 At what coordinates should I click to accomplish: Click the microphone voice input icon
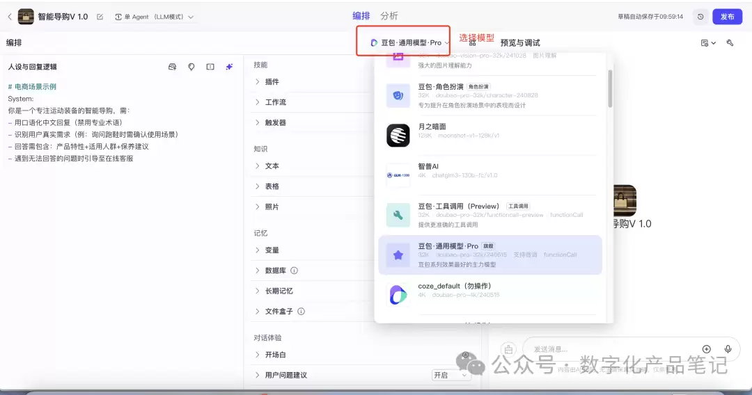[728, 349]
